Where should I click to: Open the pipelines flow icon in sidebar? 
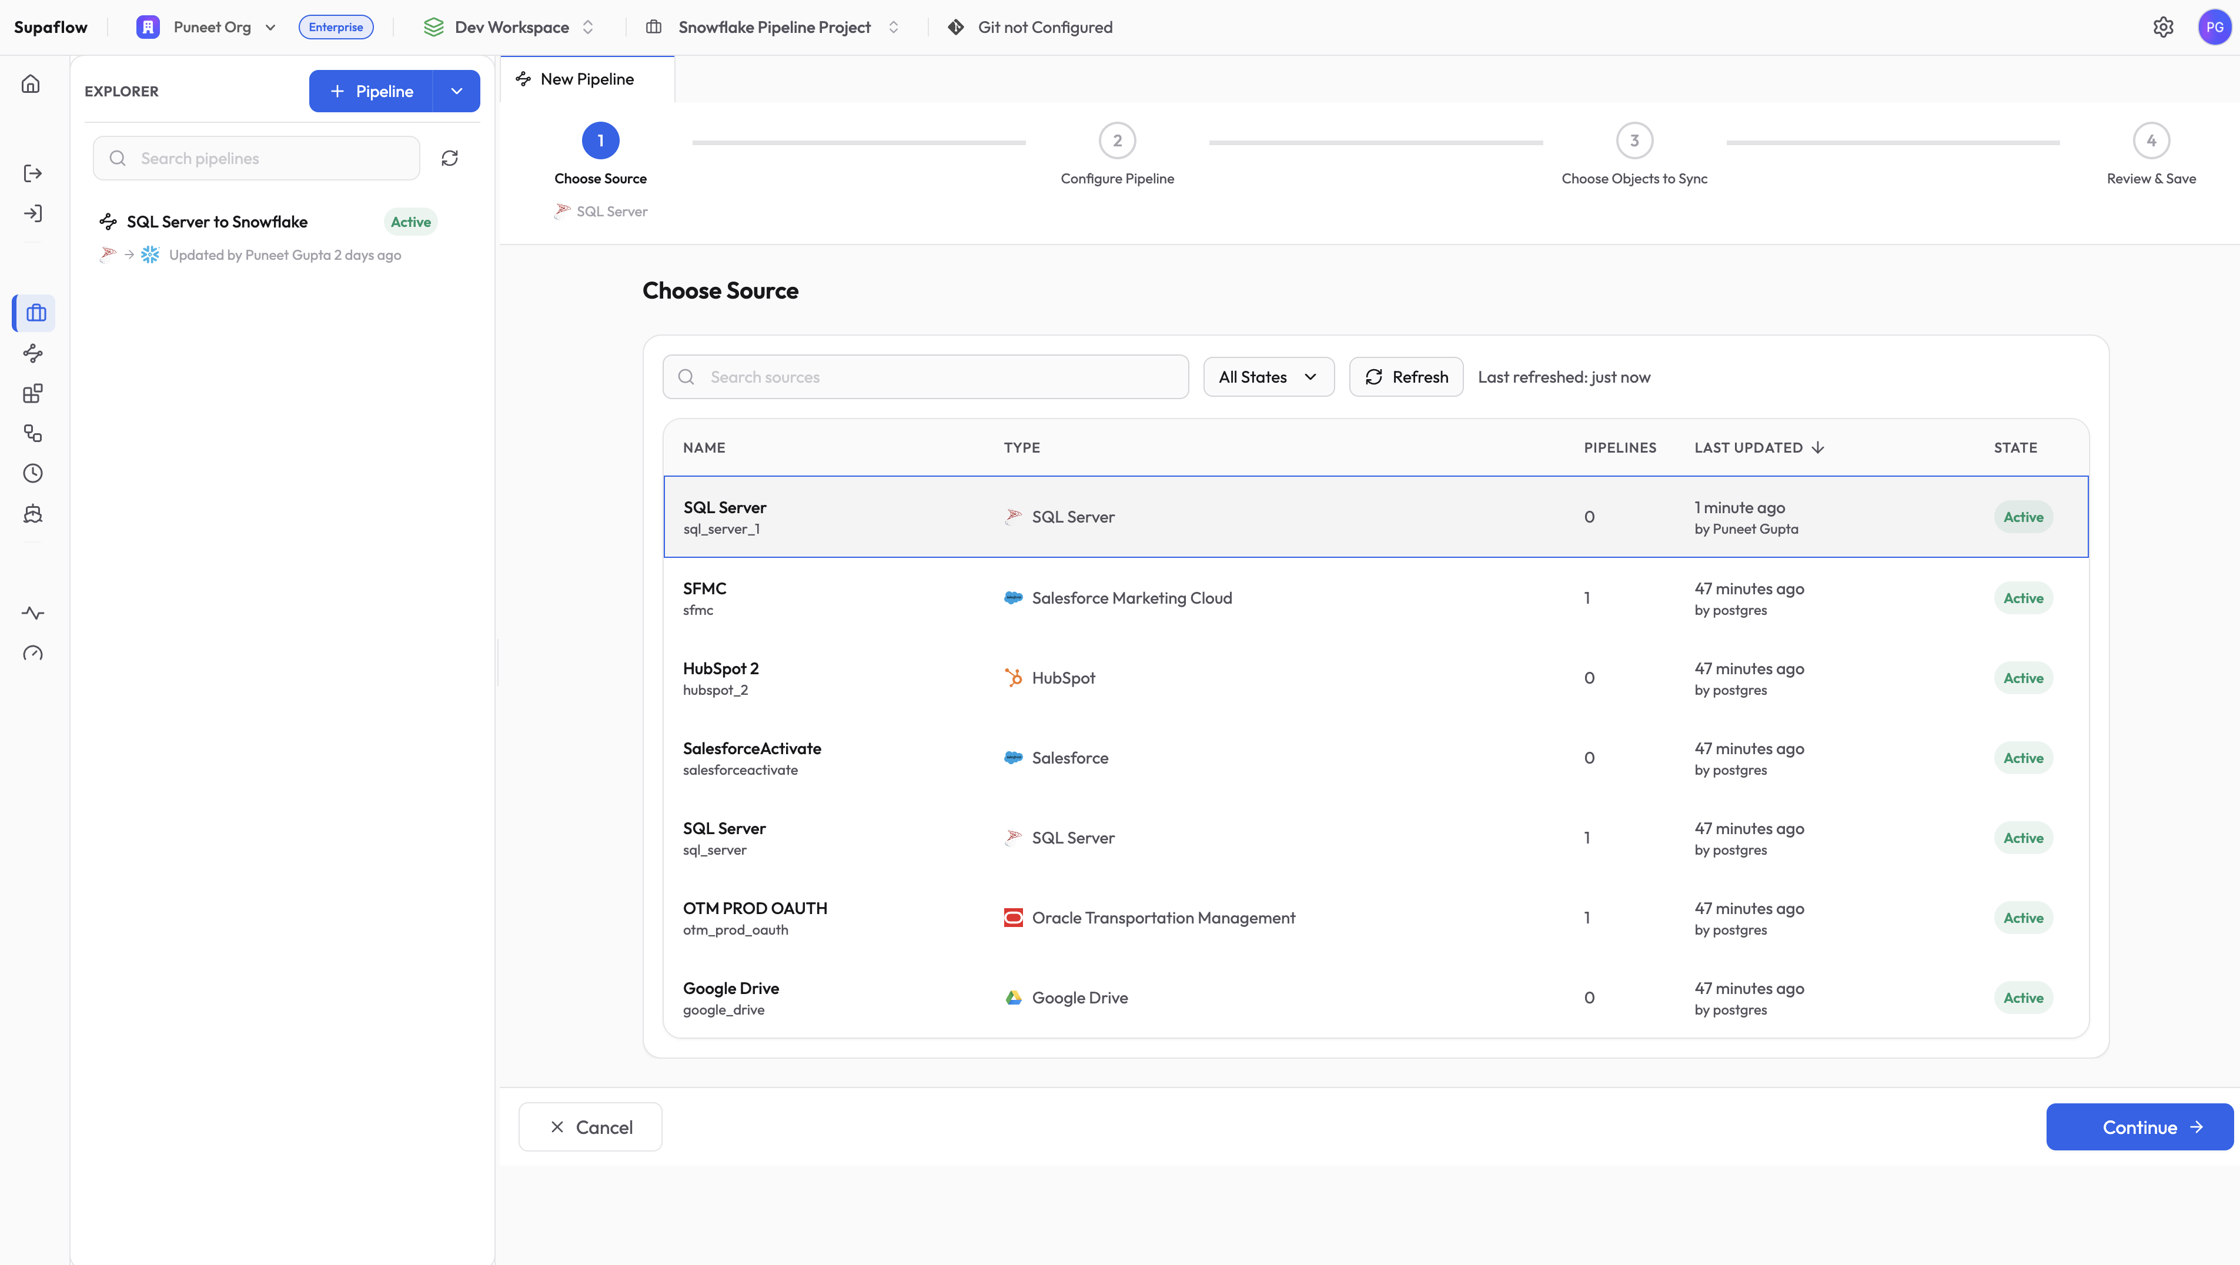(x=33, y=353)
